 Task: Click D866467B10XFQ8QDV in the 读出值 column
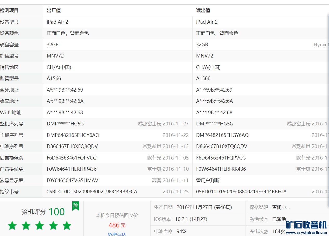(222, 146)
